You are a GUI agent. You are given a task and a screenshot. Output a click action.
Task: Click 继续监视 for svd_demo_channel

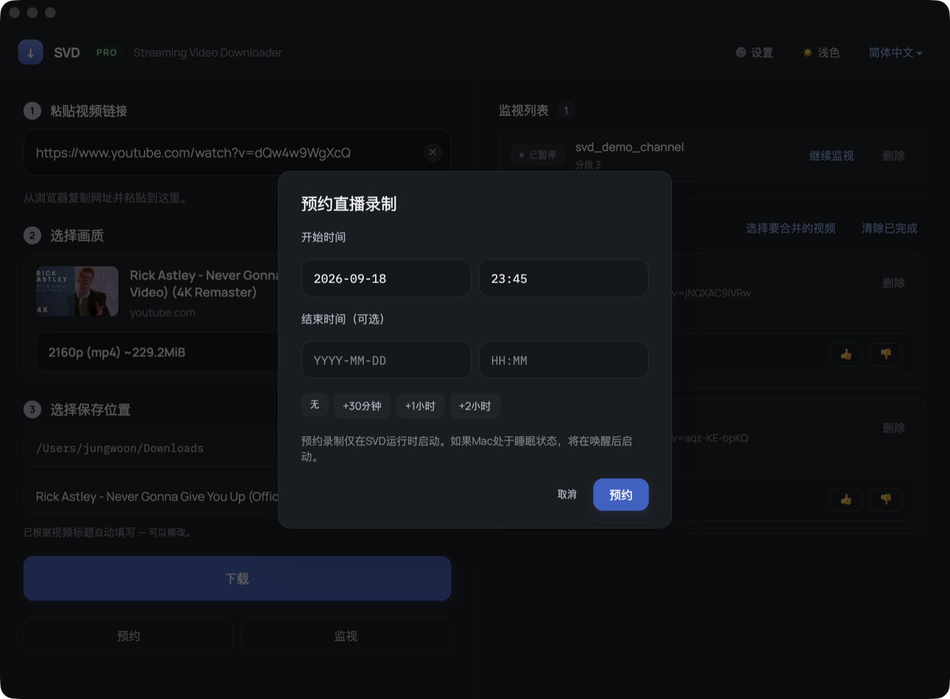[831, 155]
